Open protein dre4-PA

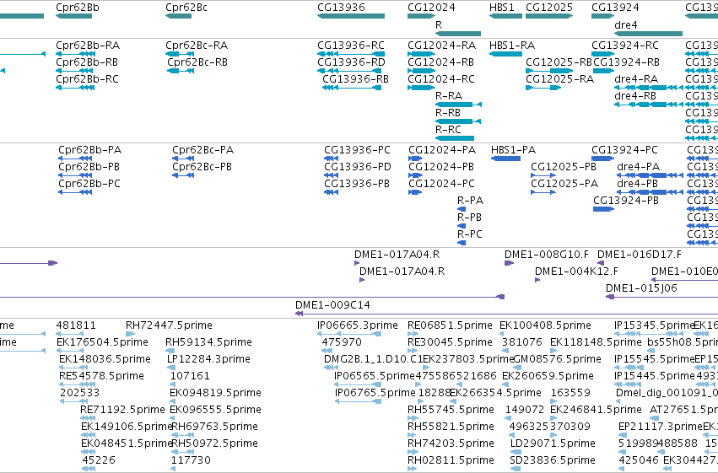tap(639, 167)
